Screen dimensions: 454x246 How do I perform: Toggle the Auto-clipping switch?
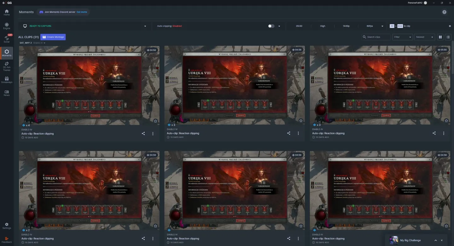coord(271,26)
